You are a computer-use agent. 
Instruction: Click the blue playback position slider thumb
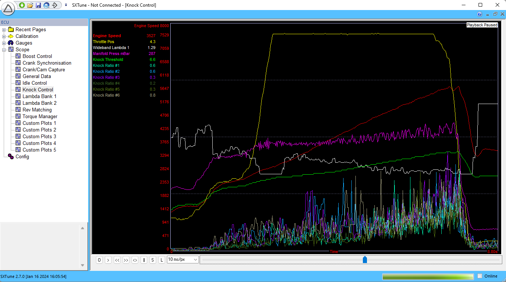tap(365, 259)
